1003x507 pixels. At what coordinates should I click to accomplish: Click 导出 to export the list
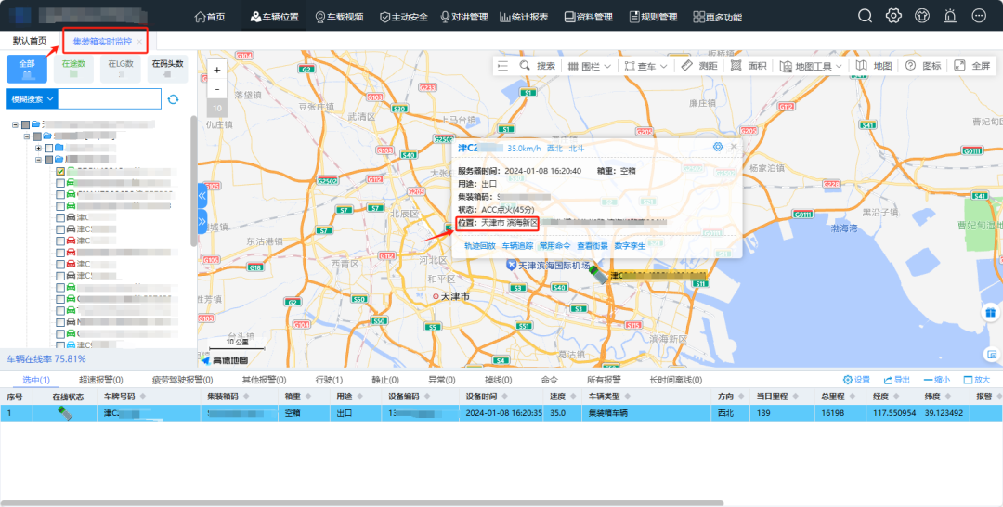coord(897,380)
